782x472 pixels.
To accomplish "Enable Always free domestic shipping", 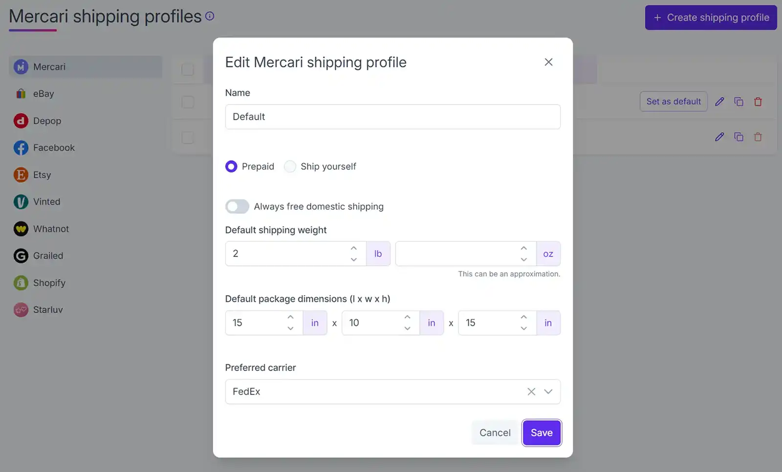I will 237,206.
